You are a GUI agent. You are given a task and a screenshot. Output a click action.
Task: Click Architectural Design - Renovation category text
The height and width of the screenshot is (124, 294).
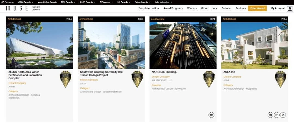tap(169, 89)
